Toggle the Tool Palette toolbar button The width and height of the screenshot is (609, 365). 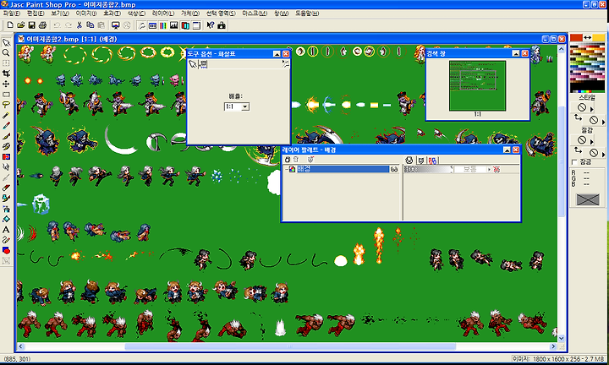pos(142,25)
